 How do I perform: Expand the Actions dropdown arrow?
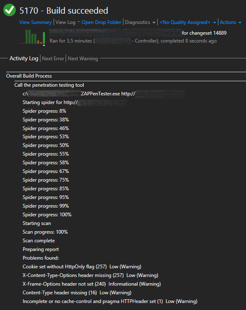coord(240,23)
